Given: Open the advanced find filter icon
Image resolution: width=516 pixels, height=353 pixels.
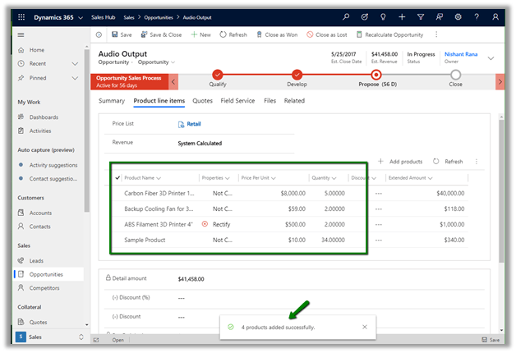Looking at the screenshot, I should (421, 17).
